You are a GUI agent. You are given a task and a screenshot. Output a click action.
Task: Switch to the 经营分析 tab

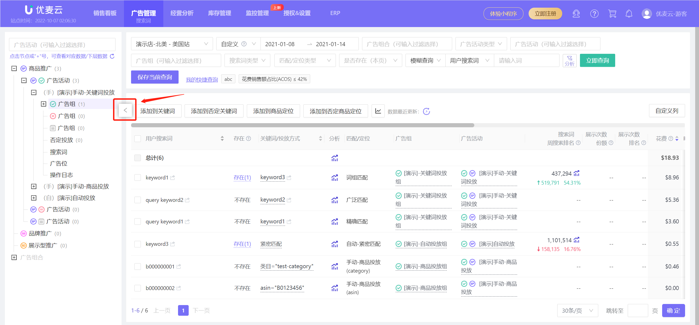[182, 13]
